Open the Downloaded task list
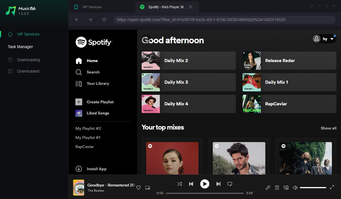The image size is (341, 199). 24,71
